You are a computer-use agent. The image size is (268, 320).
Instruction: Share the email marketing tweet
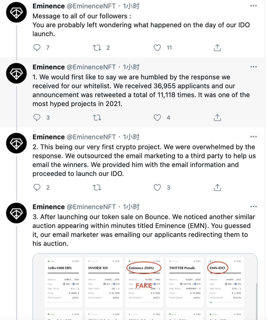pyautogui.click(x=217, y=187)
